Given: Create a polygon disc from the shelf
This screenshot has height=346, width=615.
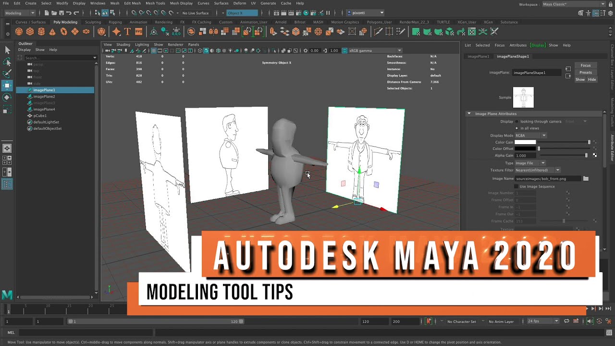Looking at the screenshot, I should coord(86,32).
